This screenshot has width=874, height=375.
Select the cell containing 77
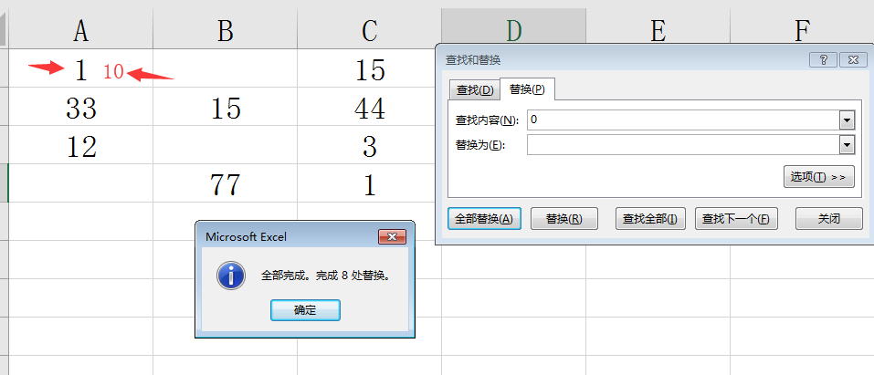(x=225, y=185)
